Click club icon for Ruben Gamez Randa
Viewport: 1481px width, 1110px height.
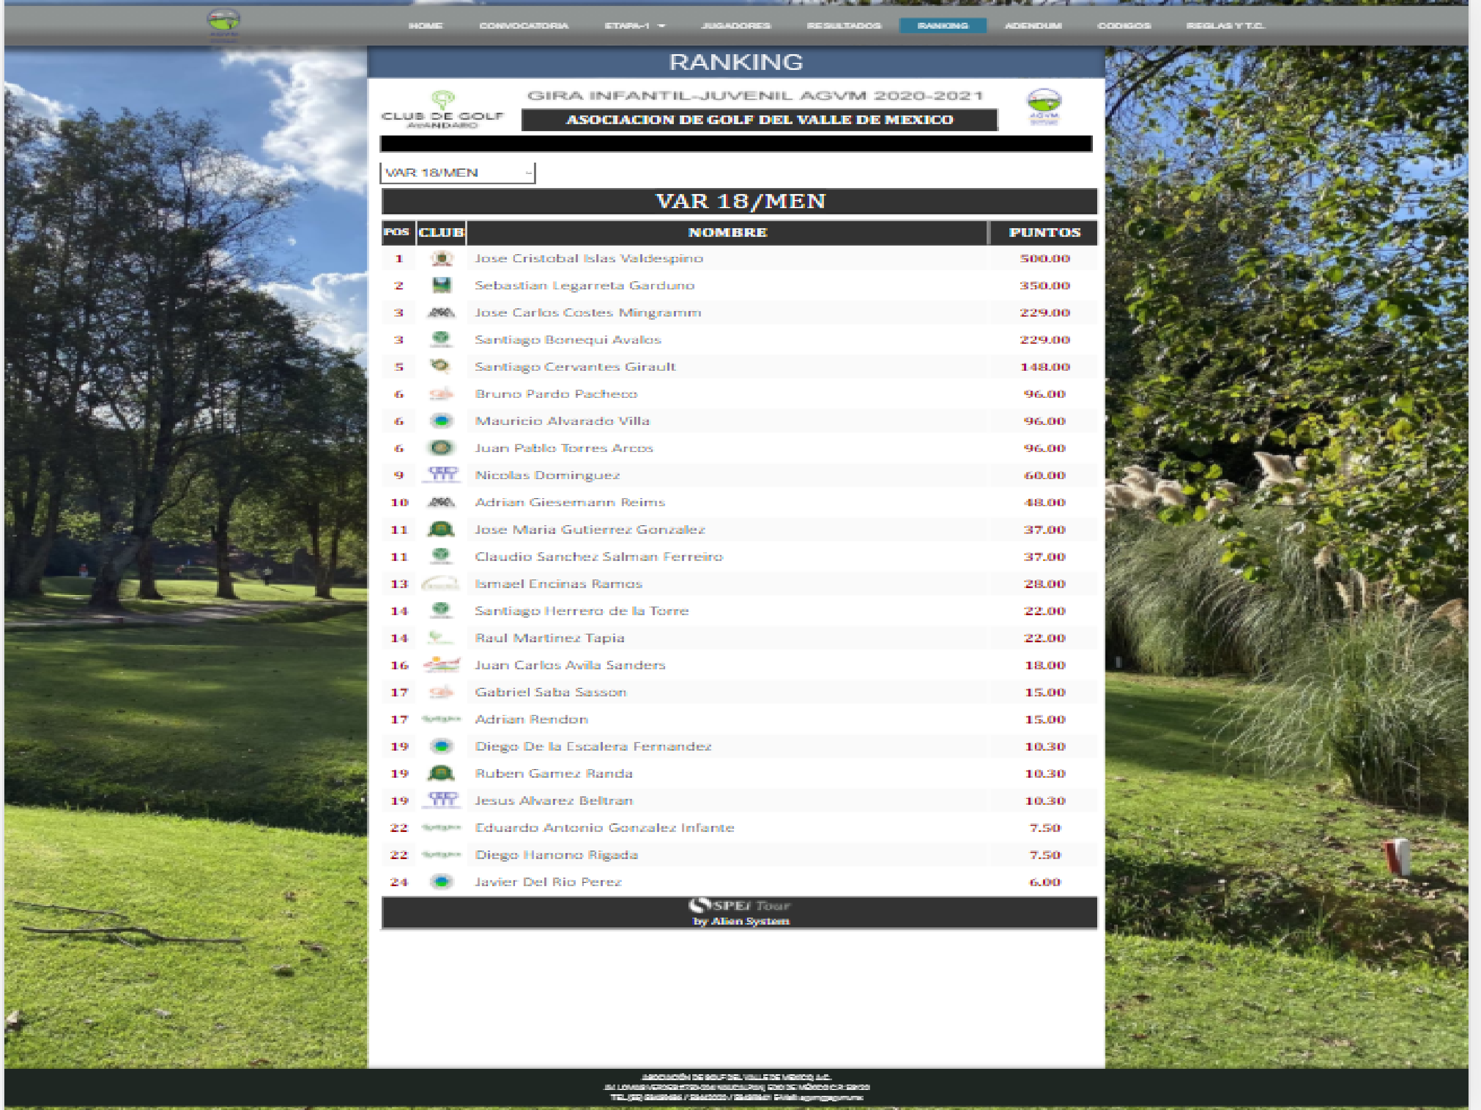tap(441, 773)
